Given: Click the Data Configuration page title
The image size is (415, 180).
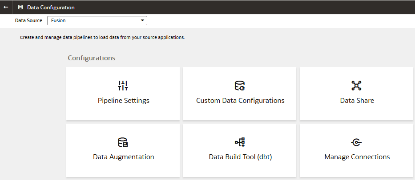Looking at the screenshot, I should 51,8.
